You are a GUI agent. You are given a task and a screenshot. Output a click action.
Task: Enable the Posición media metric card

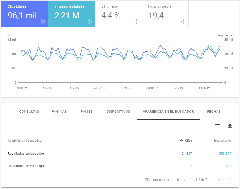tap(165, 14)
